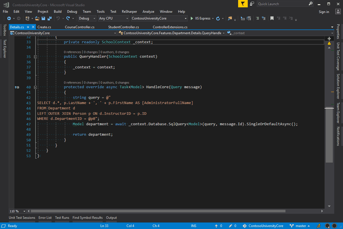Click the Undo arrow icon
The width and height of the screenshot is (343, 229).
pos(58,18)
